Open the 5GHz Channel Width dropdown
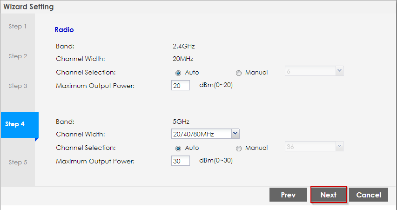397x210 pixels. click(x=205, y=134)
